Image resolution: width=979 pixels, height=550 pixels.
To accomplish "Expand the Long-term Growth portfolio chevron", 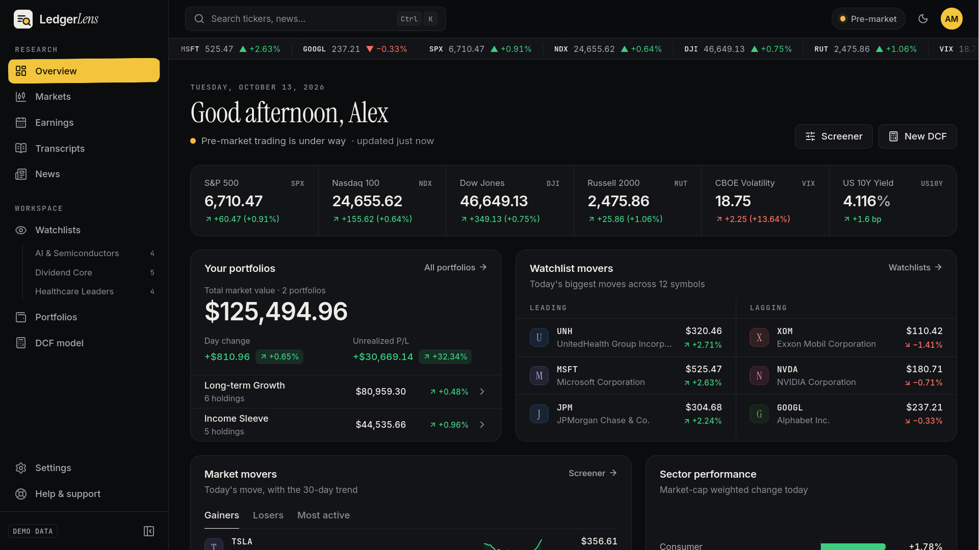I will pos(482,392).
